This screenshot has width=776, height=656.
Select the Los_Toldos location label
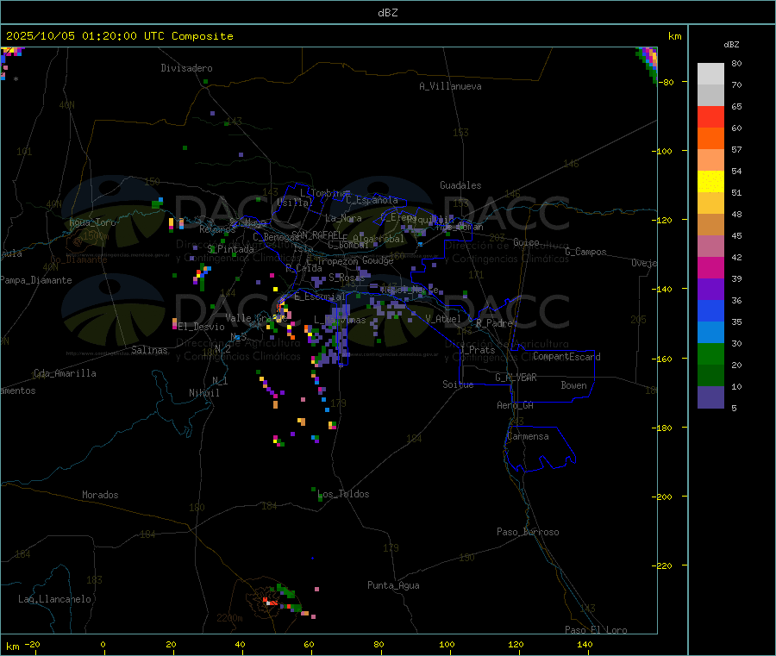[x=343, y=494]
